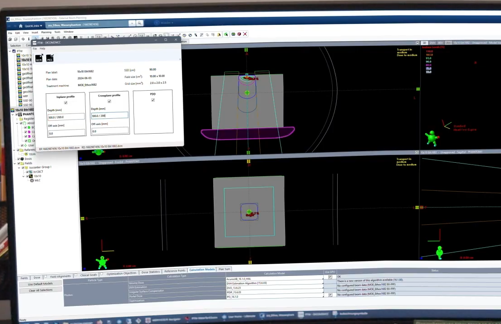Click the Use Default Models button
Screen dimensions: 501x324
point(40,284)
